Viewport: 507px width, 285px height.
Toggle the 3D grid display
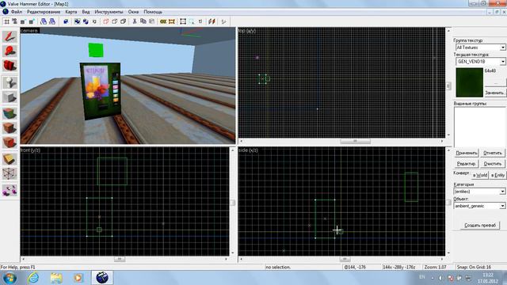tap(14, 21)
